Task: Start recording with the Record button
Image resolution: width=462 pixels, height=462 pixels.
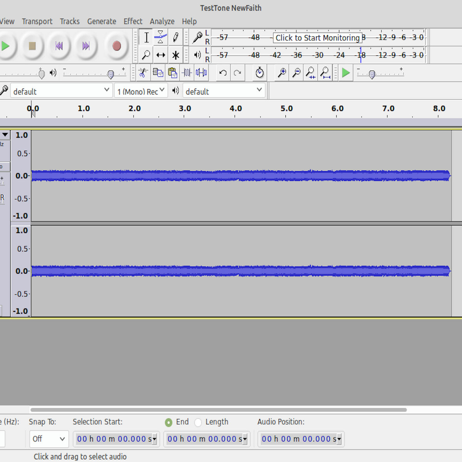Action: click(x=117, y=46)
